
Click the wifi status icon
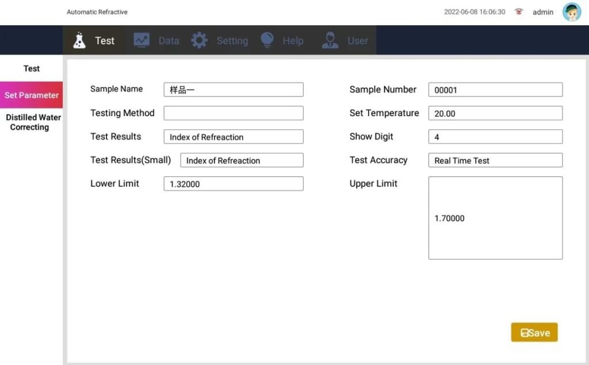[x=519, y=11]
